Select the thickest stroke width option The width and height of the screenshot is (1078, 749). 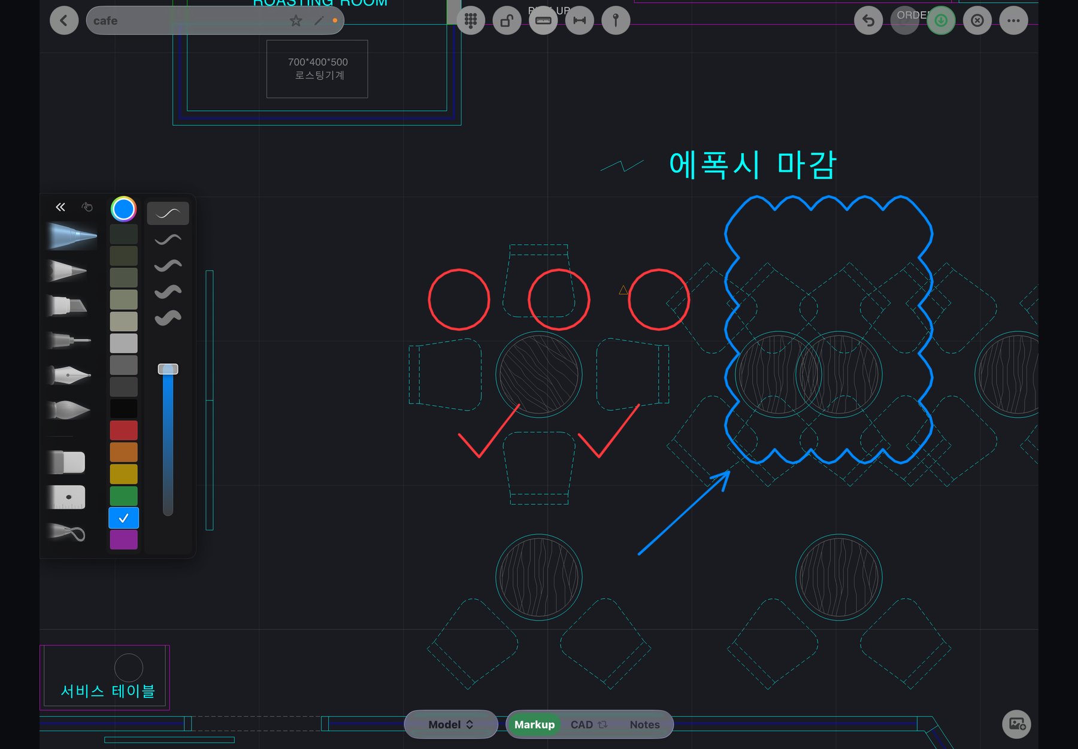[168, 317]
